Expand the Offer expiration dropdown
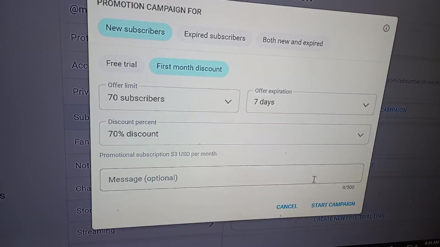The width and height of the screenshot is (440, 247). click(x=311, y=103)
